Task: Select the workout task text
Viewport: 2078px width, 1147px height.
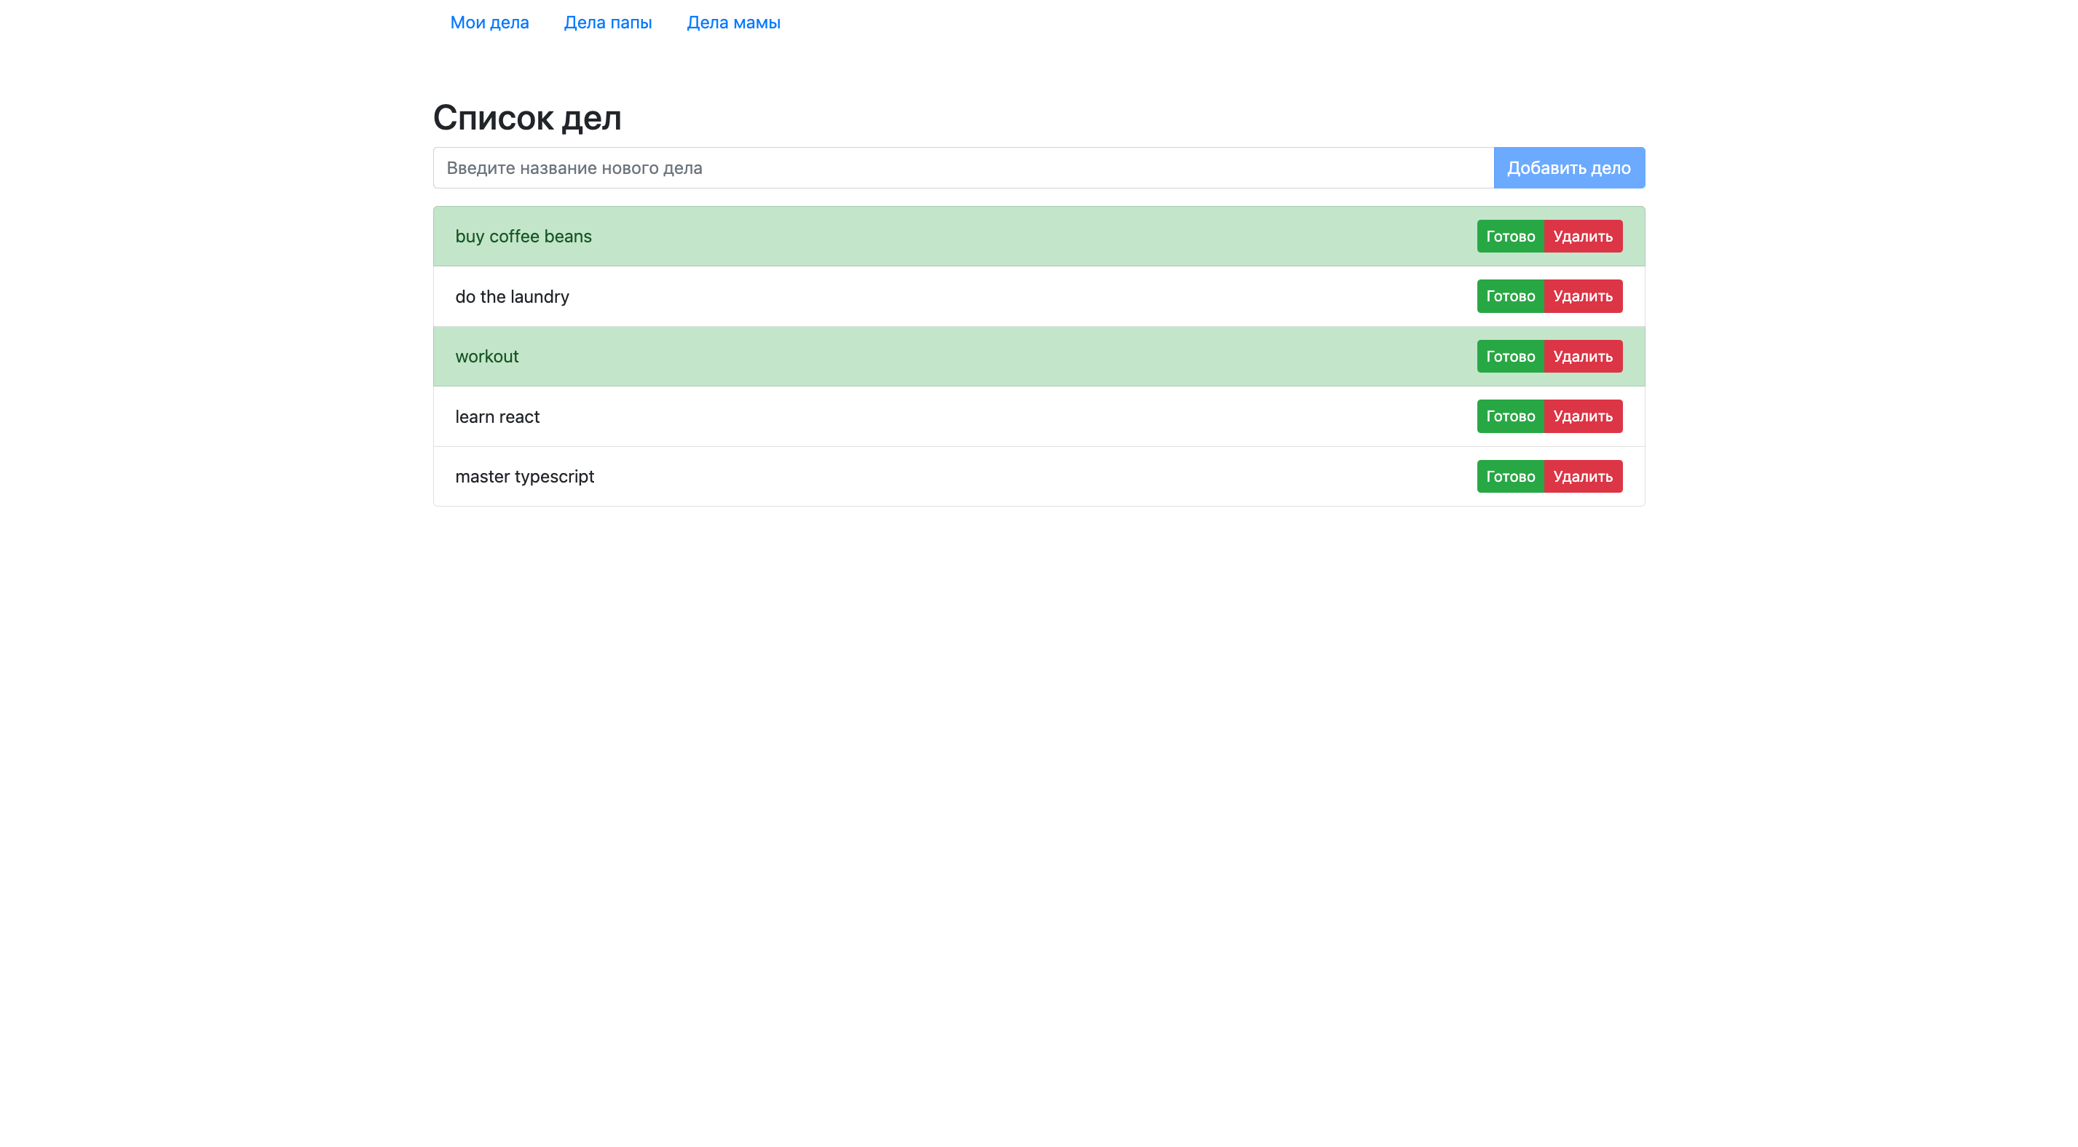Action: 486,357
